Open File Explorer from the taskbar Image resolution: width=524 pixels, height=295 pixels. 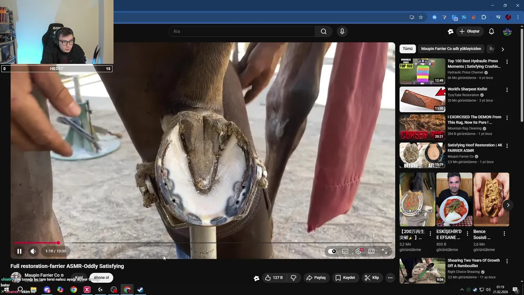[33, 290]
